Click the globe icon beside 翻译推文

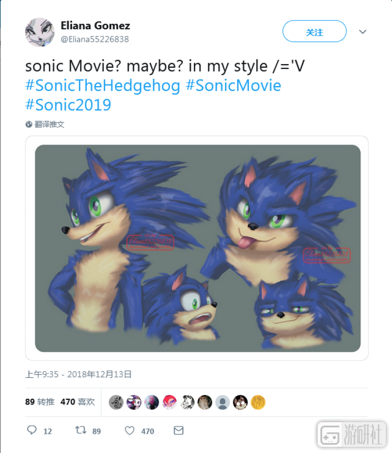click(x=29, y=125)
